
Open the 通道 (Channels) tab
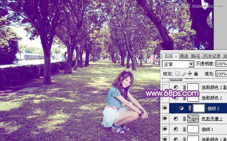[184, 56]
